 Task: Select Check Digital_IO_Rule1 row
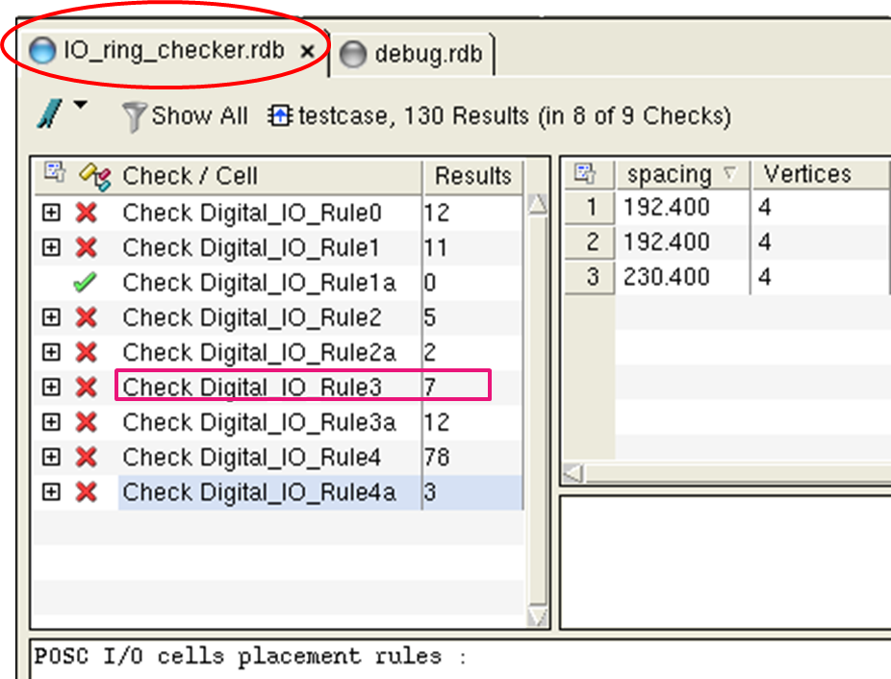pyautogui.click(x=278, y=248)
